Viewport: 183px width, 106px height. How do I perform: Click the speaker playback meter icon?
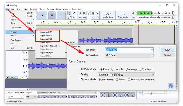coord(133,17)
